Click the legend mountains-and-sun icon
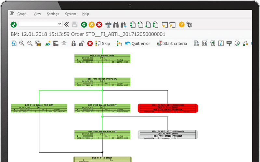 [x=48, y=44]
